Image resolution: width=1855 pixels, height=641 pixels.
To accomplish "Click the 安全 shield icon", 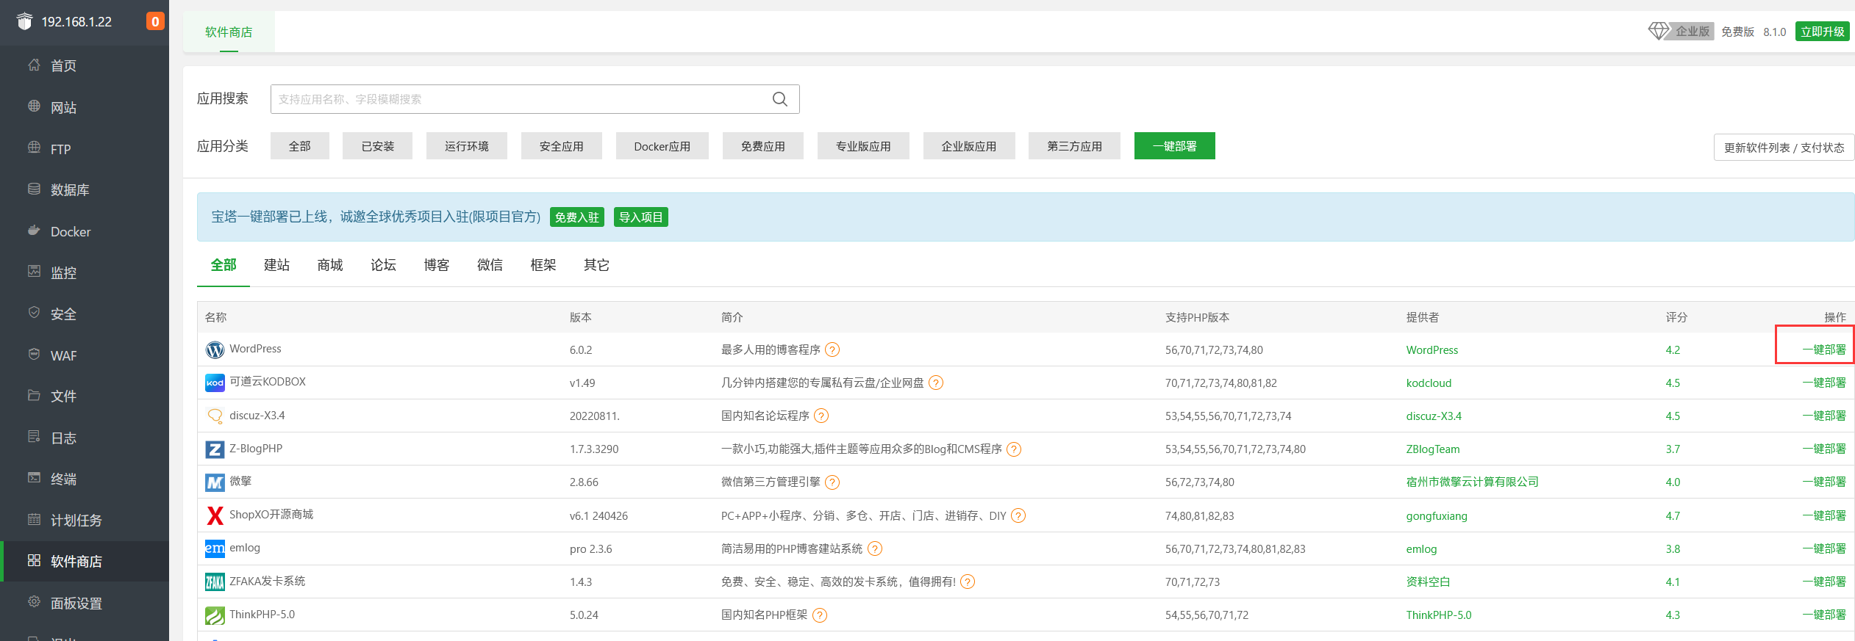I will tap(34, 313).
